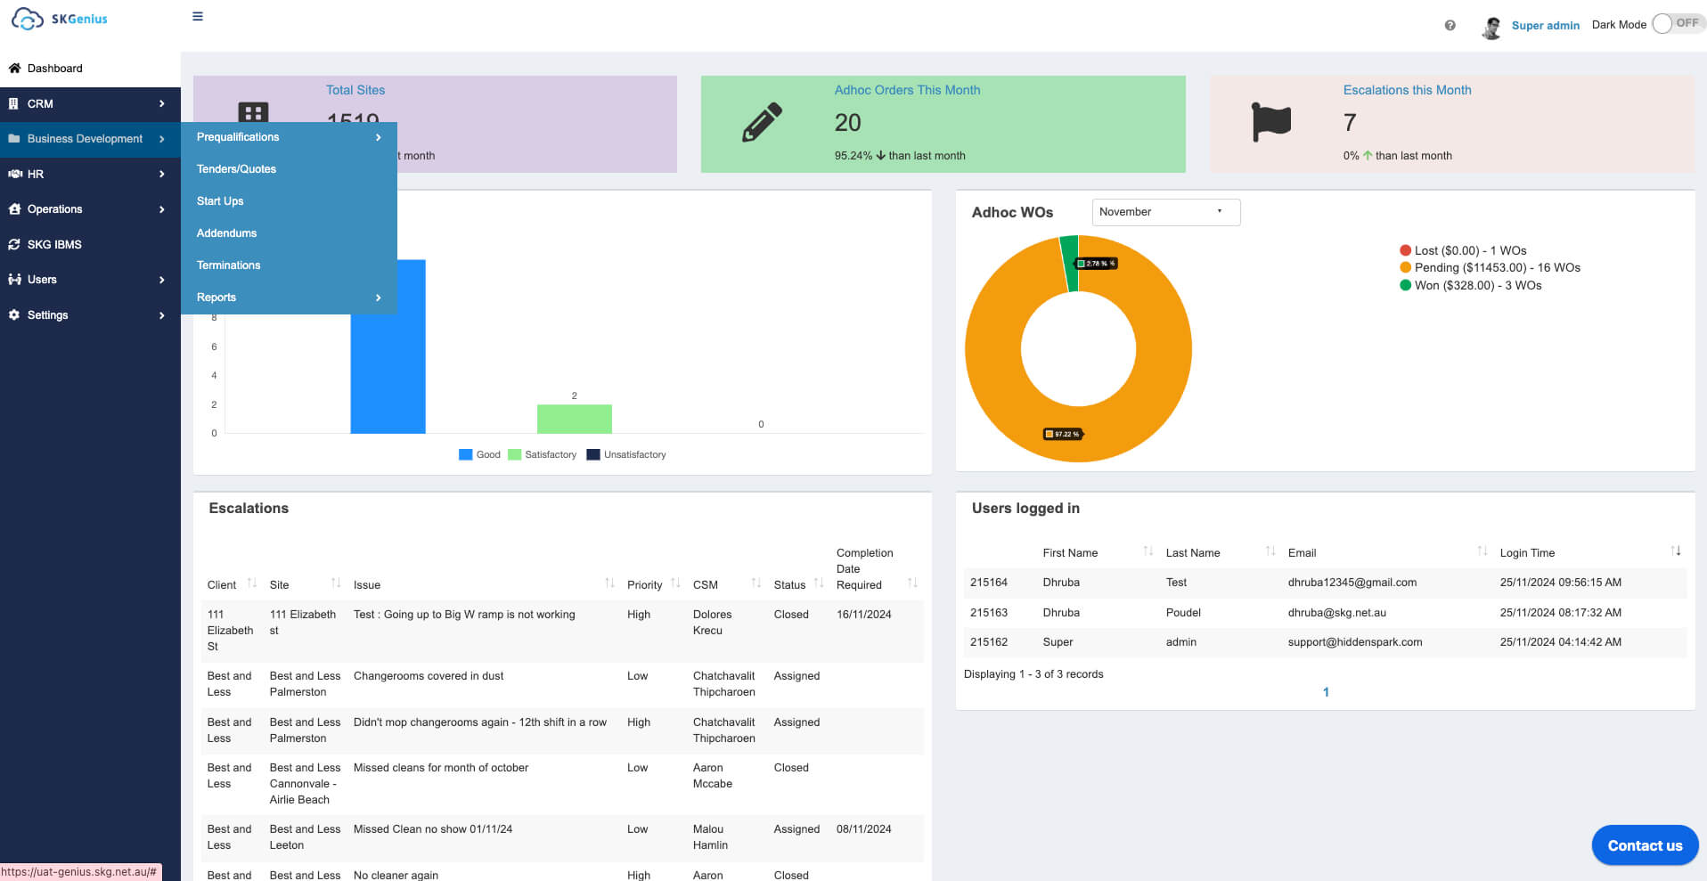Open the help question mark icon
This screenshot has height=881, width=1707.
[x=1450, y=25]
